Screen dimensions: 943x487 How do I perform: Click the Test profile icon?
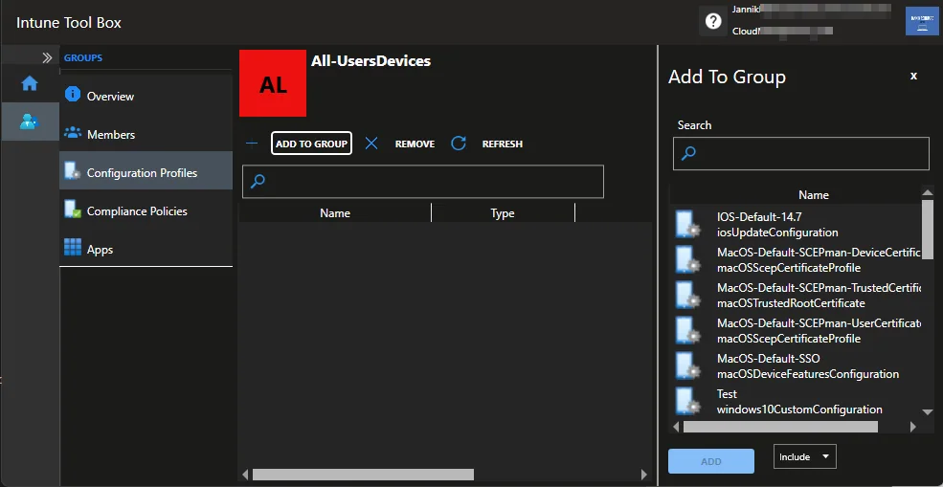[688, 402]
